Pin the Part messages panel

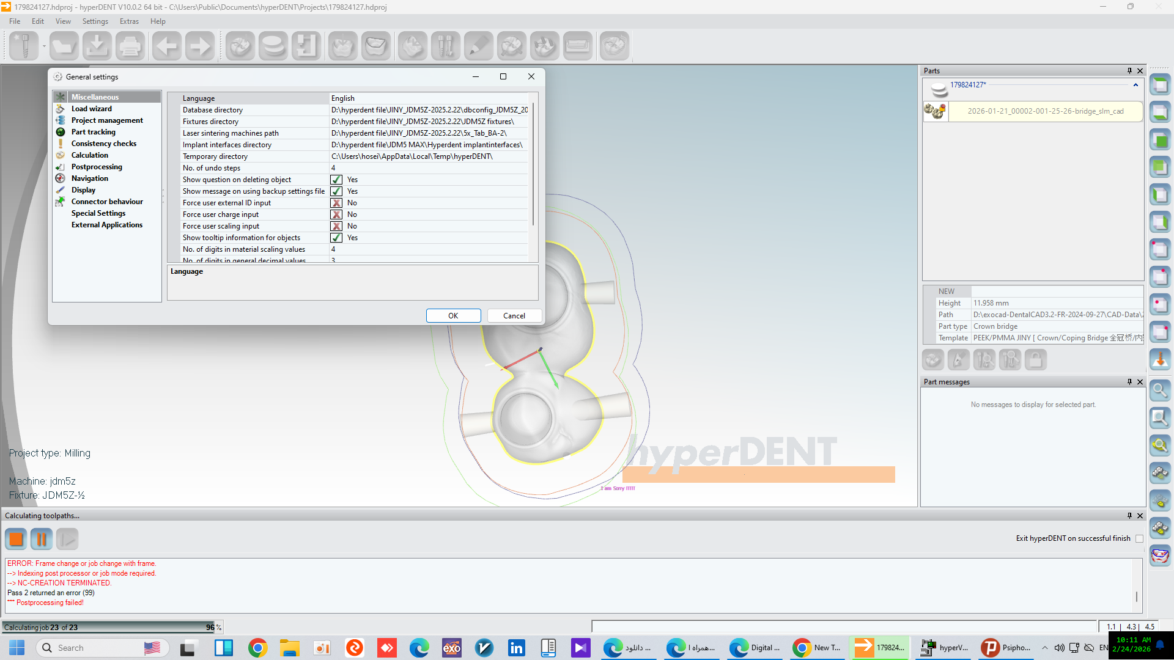point(1129,382)
